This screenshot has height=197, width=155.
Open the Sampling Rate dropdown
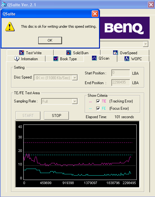75,101
